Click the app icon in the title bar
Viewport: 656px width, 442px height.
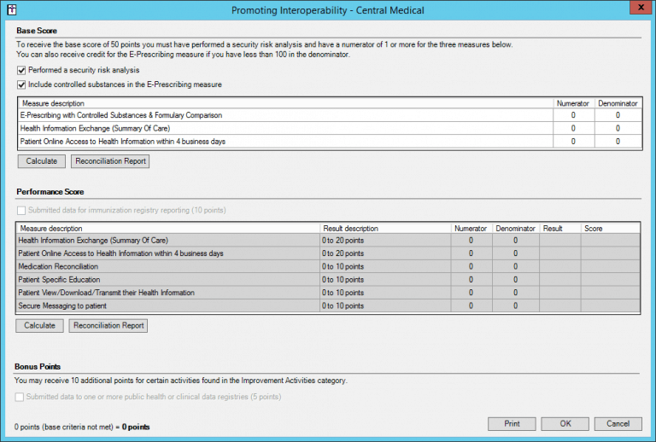click(9, 9)
